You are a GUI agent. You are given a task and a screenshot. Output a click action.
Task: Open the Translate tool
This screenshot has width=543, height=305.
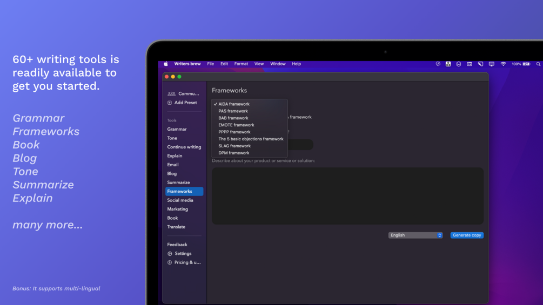tap(176, 227)
